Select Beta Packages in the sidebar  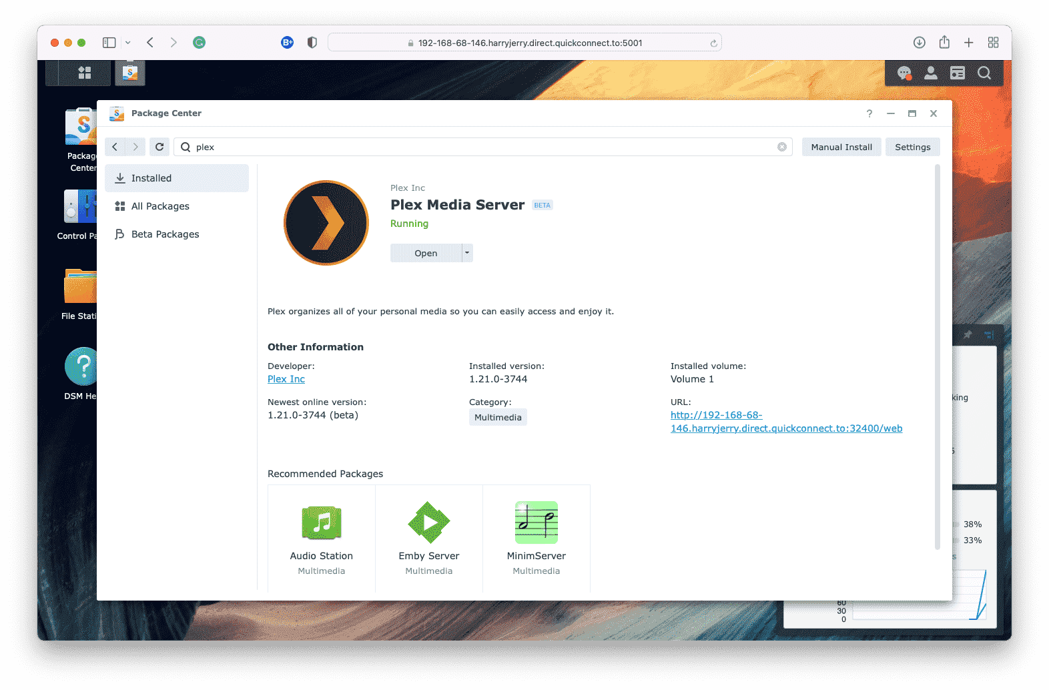(177, 234)
